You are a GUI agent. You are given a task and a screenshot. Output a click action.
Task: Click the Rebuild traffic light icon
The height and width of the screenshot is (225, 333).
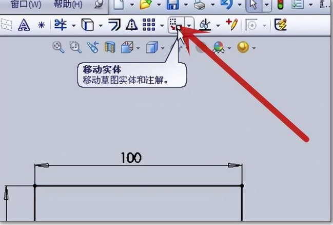(280, 5)
